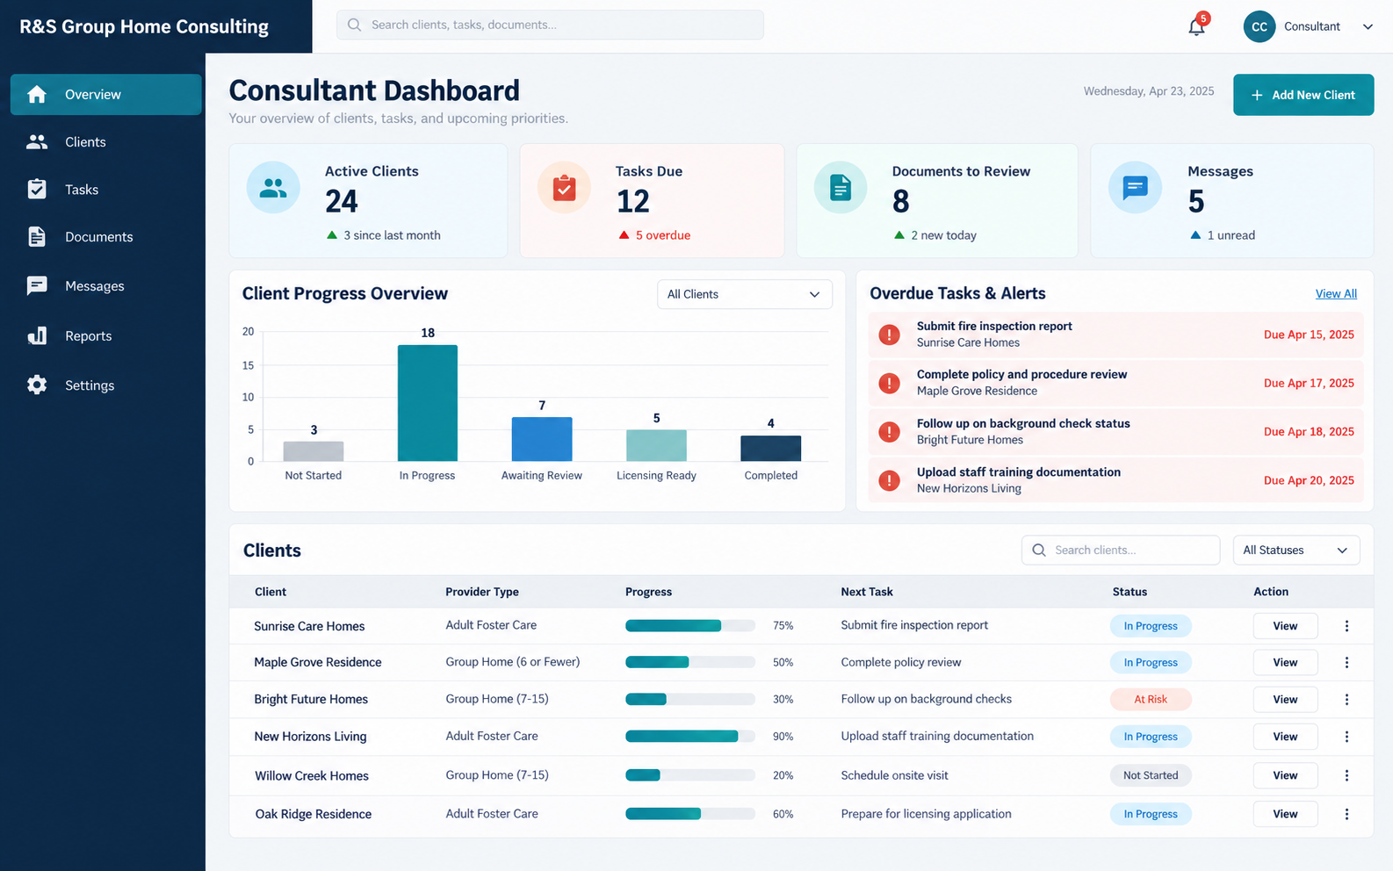Click the Completed bar in chart
The height and width of the screenshot is (871, 1393).
coord(771,448)
